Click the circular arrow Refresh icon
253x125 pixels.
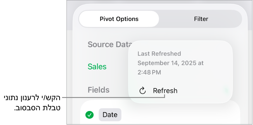click(142, 91)
